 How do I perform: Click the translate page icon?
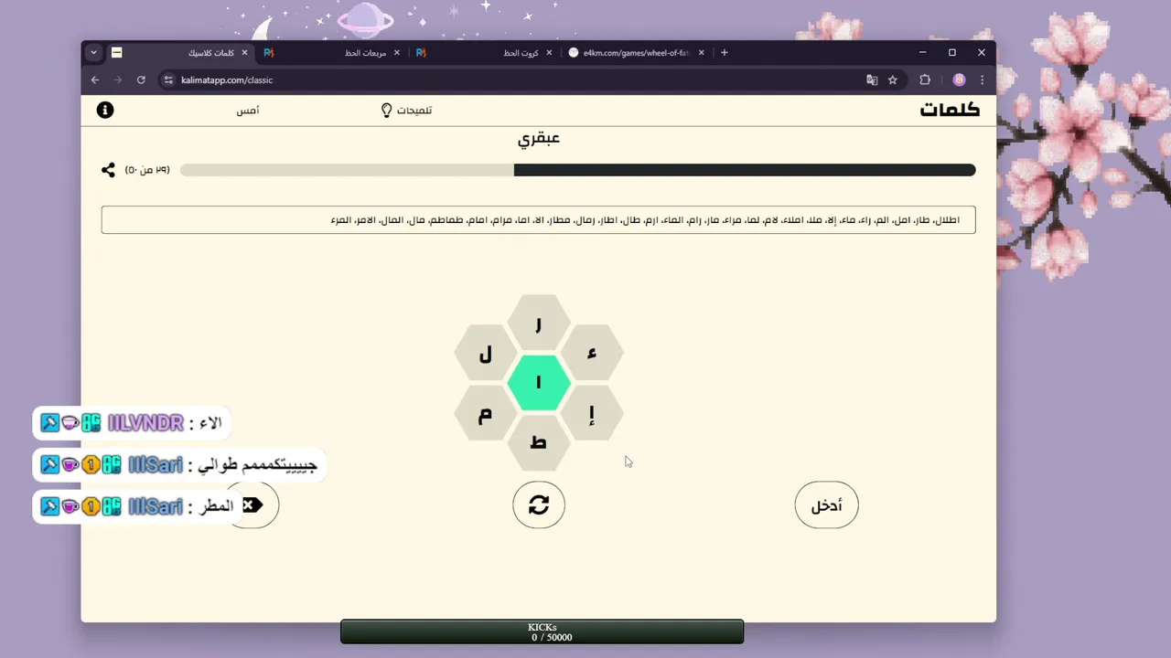tap(872, 80)
